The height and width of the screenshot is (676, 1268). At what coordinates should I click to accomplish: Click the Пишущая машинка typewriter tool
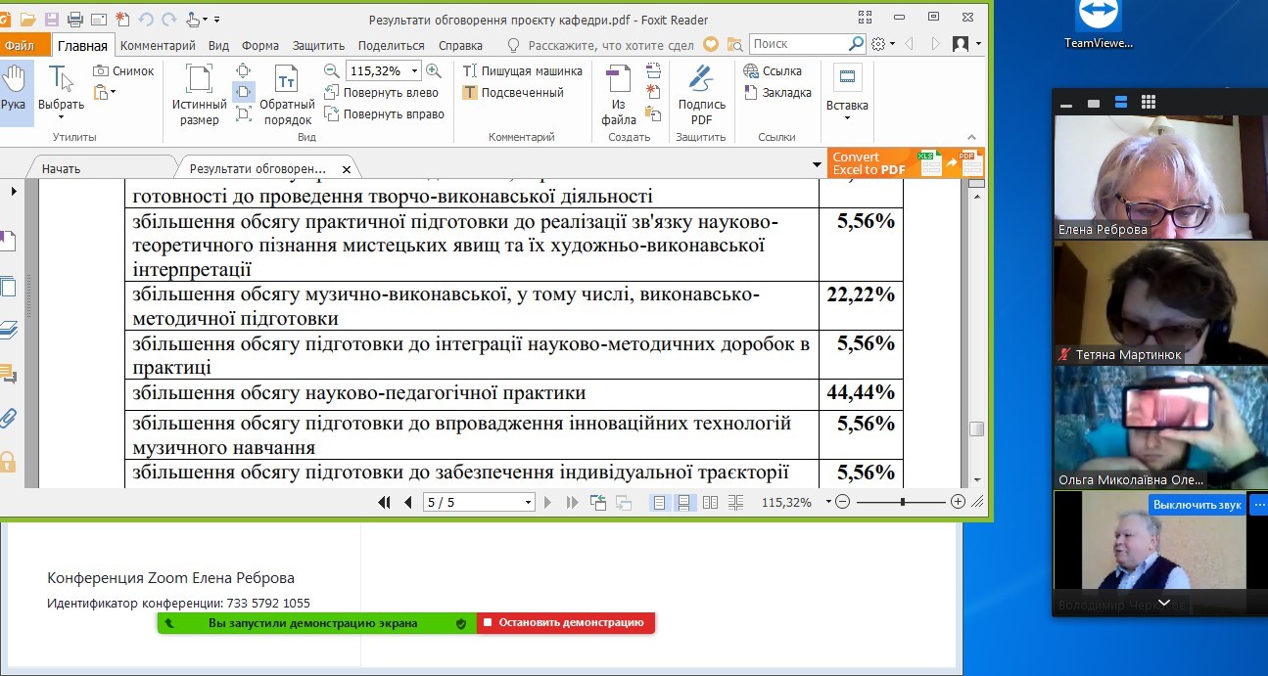click(x=523, y=70)
